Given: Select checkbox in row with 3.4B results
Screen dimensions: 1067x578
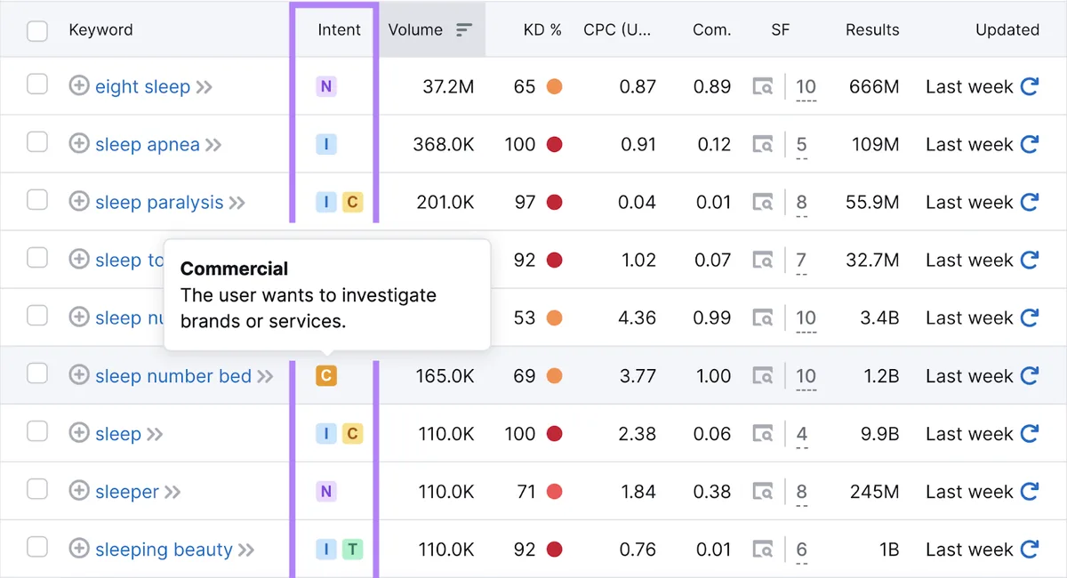Looking at the screenshot, I should (x=37, y=317).
